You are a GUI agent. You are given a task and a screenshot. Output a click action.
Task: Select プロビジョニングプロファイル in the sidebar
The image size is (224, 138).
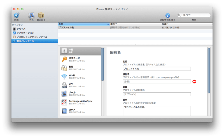pyautogui.click(x=32, y=37)
